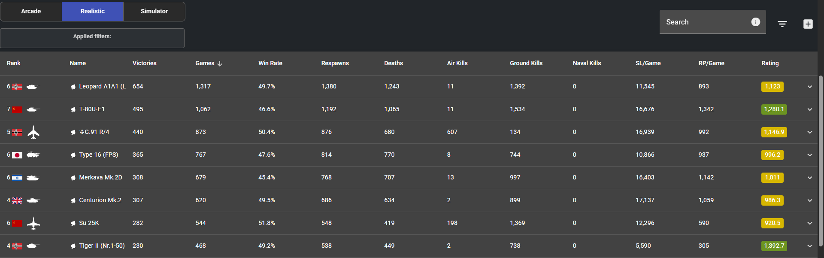Click the filter list icon
The height and width of the screenshot is (258, 824).
[782, 24]
